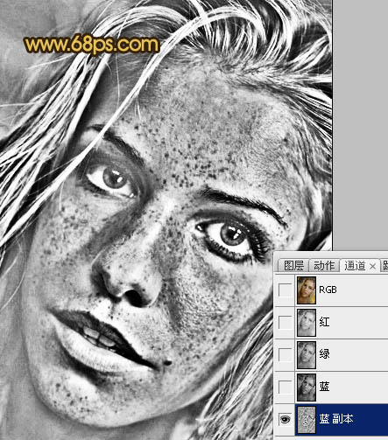The width and height of the screenshot is (388, 440).
Task: Select the 蓝 channel name
Action: (x=324, y=387)
